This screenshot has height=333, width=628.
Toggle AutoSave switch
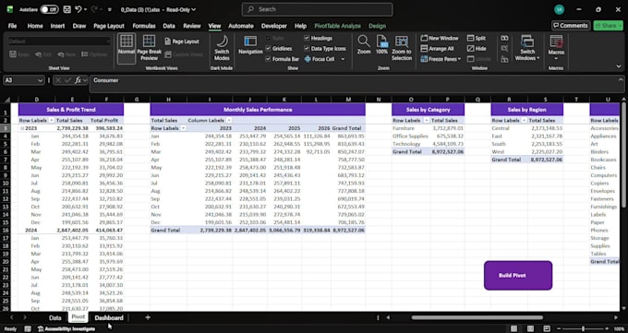tap(49, 9)
